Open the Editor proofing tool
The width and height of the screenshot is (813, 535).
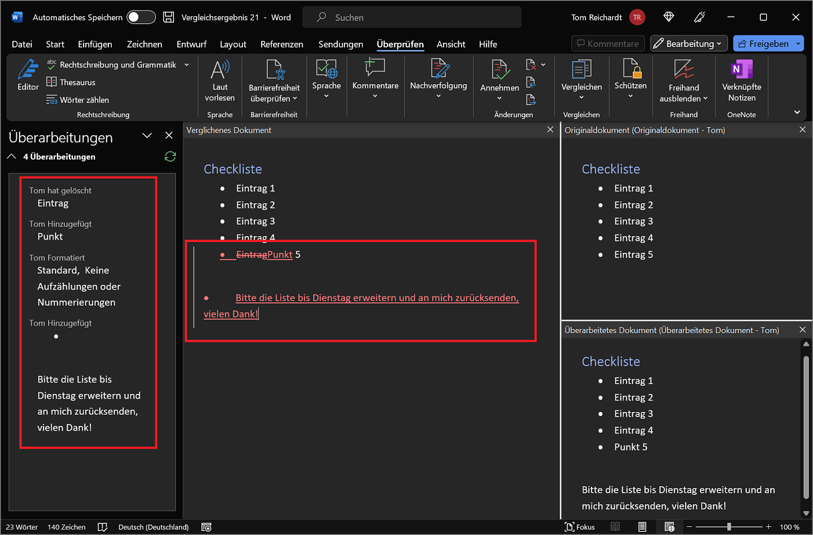[28, 75]
